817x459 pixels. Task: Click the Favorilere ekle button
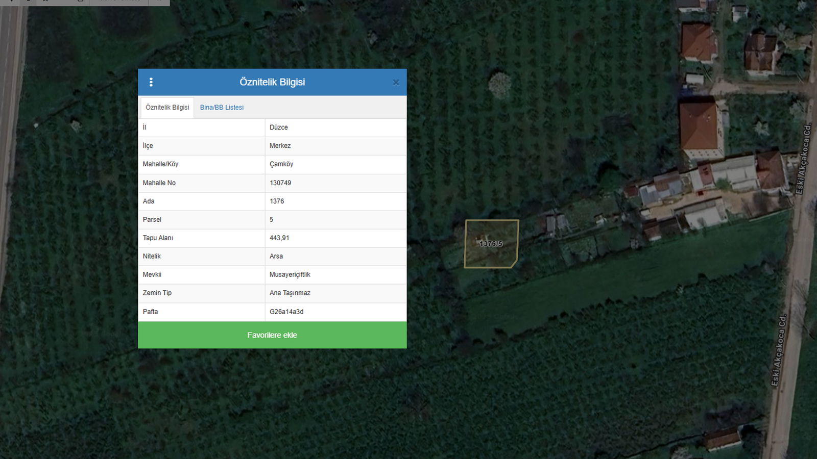272,335
